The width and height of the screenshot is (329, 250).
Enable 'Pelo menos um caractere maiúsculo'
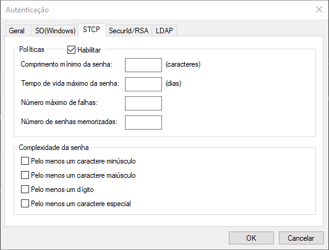(25, 175)
